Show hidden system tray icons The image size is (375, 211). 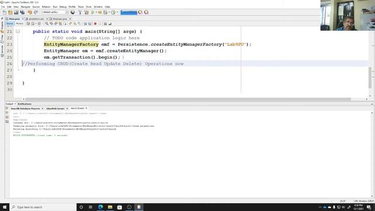click(x=320, y=207)
